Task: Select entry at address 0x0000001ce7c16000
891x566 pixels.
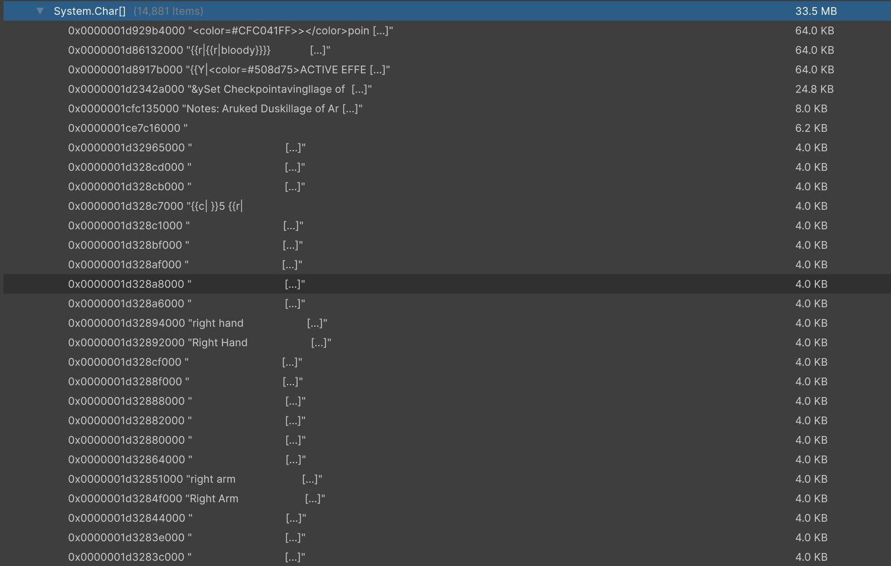Action: [x=127, y=128]
